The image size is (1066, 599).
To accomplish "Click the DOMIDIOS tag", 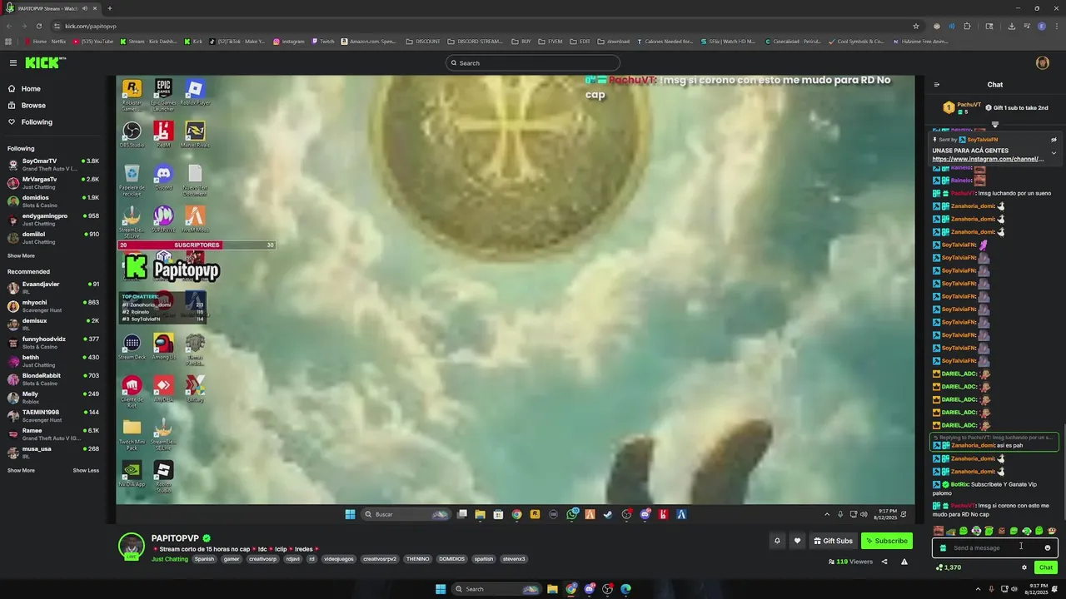I will [x=451, y=559].
